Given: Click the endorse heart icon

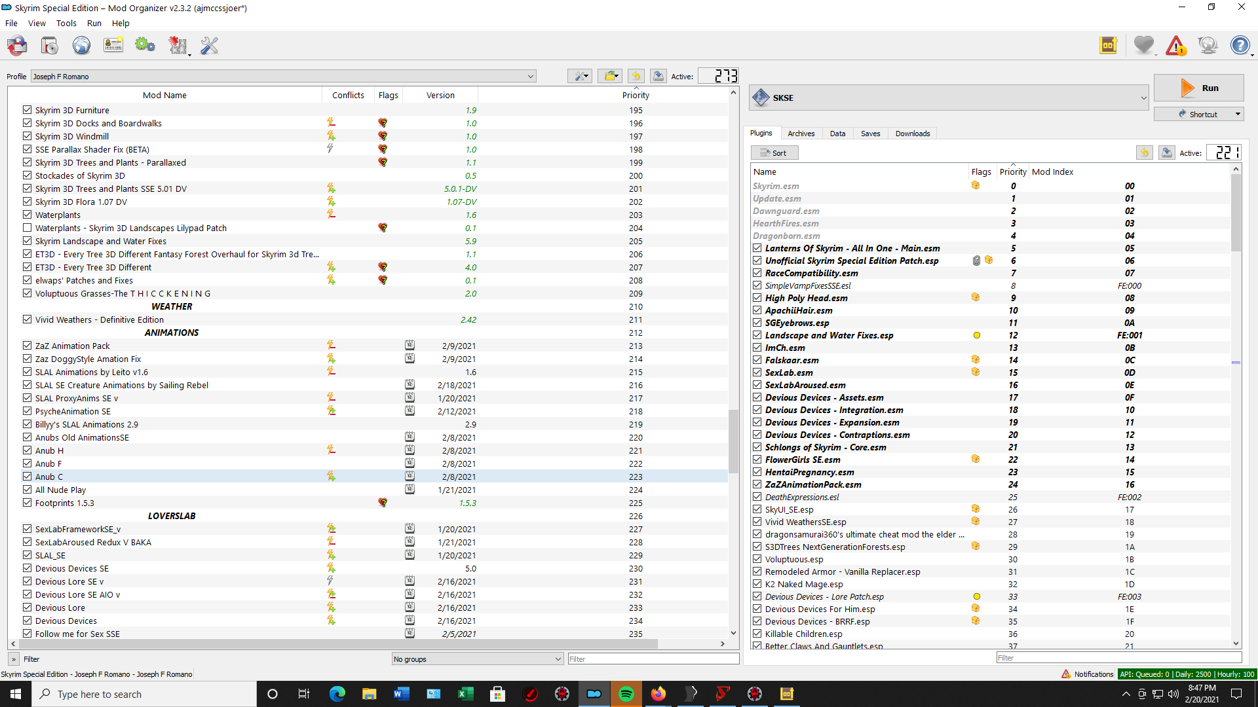Looking at the screenshot, I should coord(1144,45).
